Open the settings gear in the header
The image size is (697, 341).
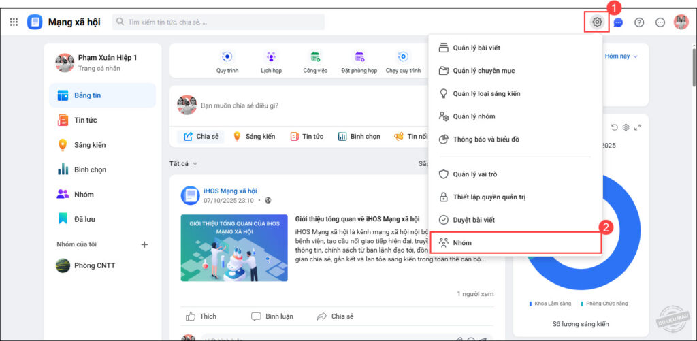pyautogui.click(x=597, y=22)
